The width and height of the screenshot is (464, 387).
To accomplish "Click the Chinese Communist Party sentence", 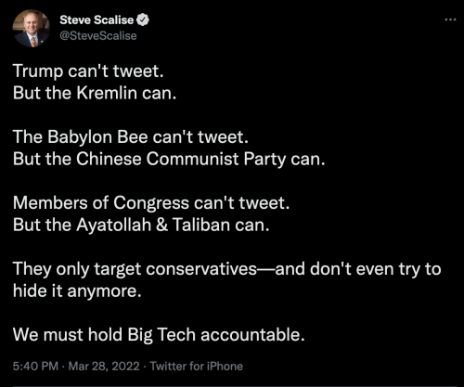I will [169, 160].
